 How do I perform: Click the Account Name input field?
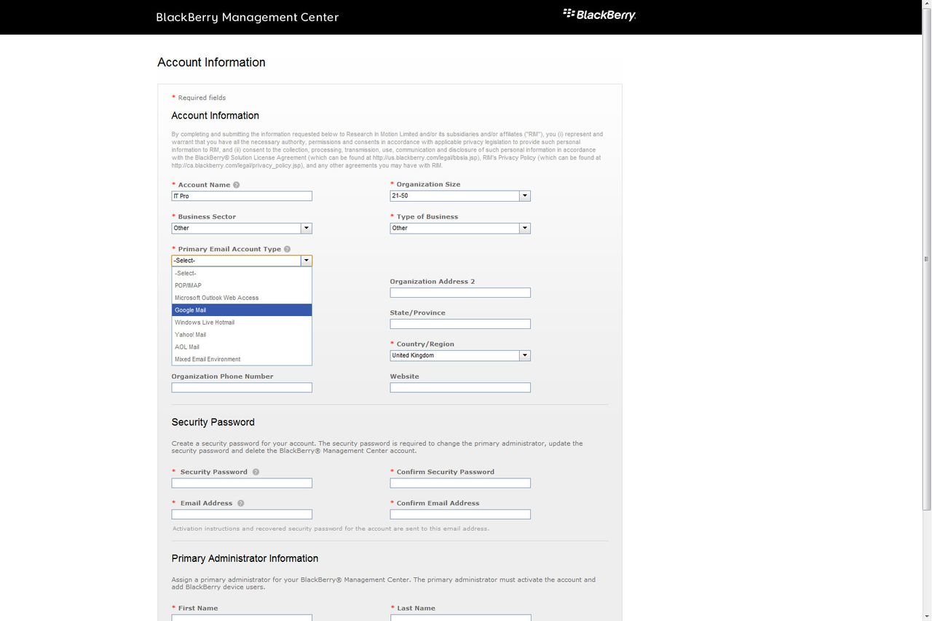pos(242,196)
